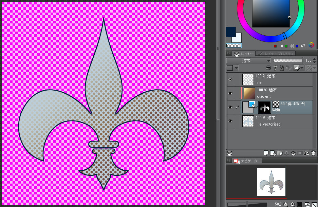
Task: Click the new raster layer icon
Action: (266, 153)
